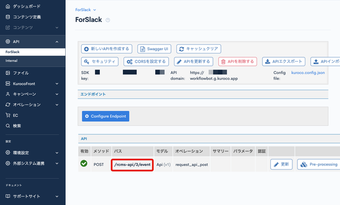
Task: Expand the オペレーション menu chevron
Action: click(x=57, y=105)
